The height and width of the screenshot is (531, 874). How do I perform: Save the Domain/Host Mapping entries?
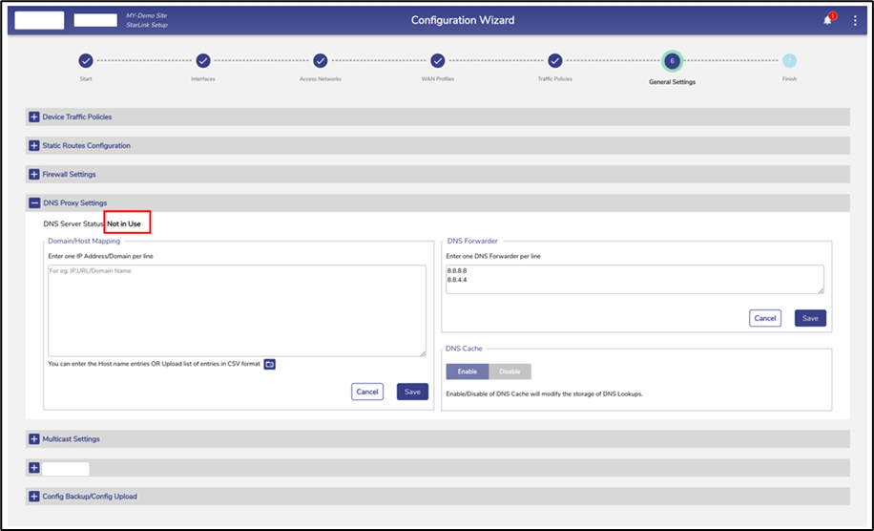click(412, 392)
